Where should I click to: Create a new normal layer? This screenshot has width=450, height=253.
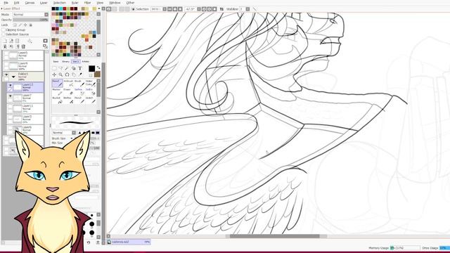coord(5,41)
